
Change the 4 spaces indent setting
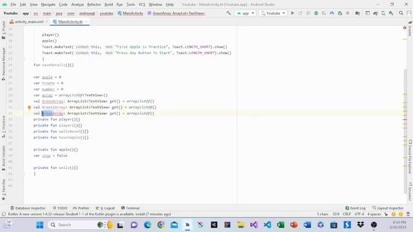374,214
